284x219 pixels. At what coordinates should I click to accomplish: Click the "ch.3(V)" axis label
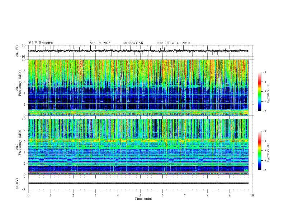(x=17, y=184)
